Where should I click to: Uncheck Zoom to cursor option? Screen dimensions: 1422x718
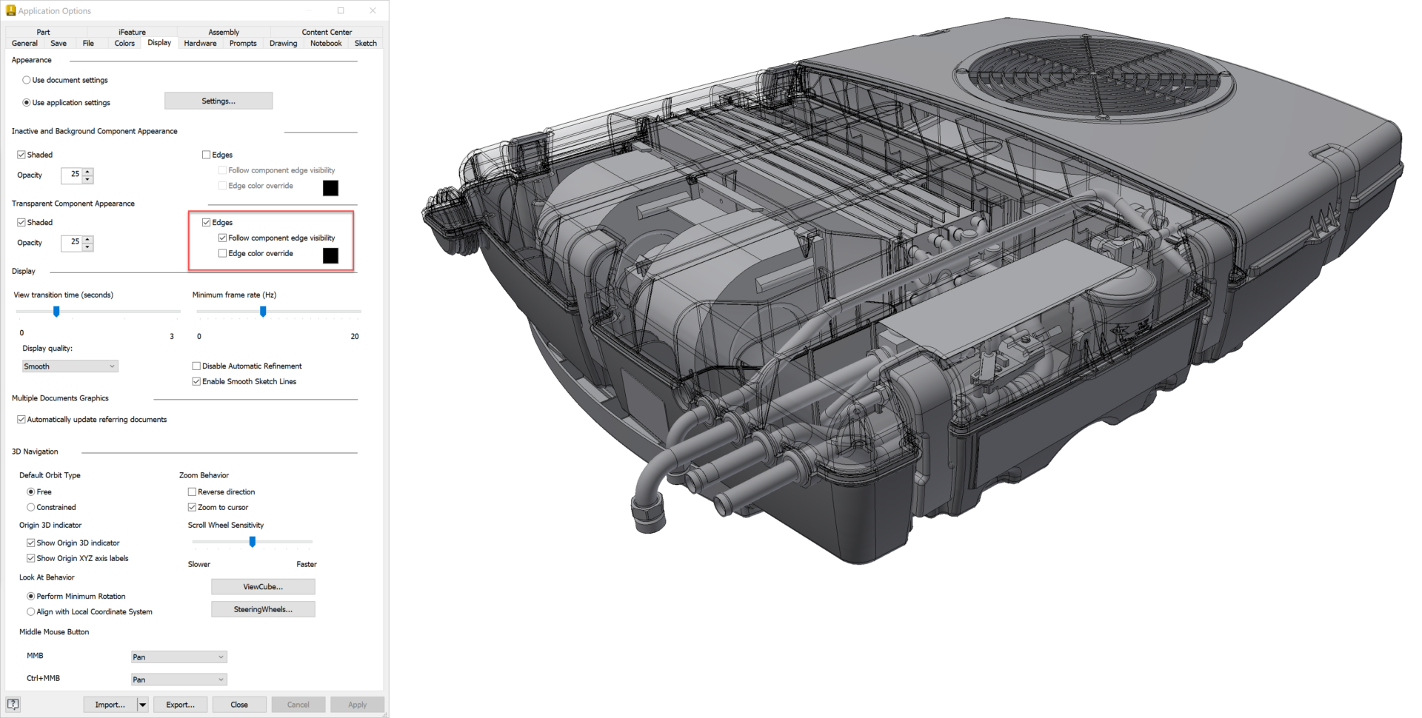coord(193,508)
